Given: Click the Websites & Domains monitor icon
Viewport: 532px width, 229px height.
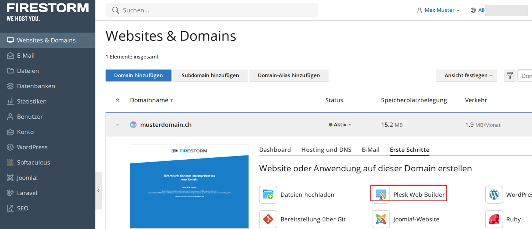Looking at the screenshot, I should [x=10, y=40].
